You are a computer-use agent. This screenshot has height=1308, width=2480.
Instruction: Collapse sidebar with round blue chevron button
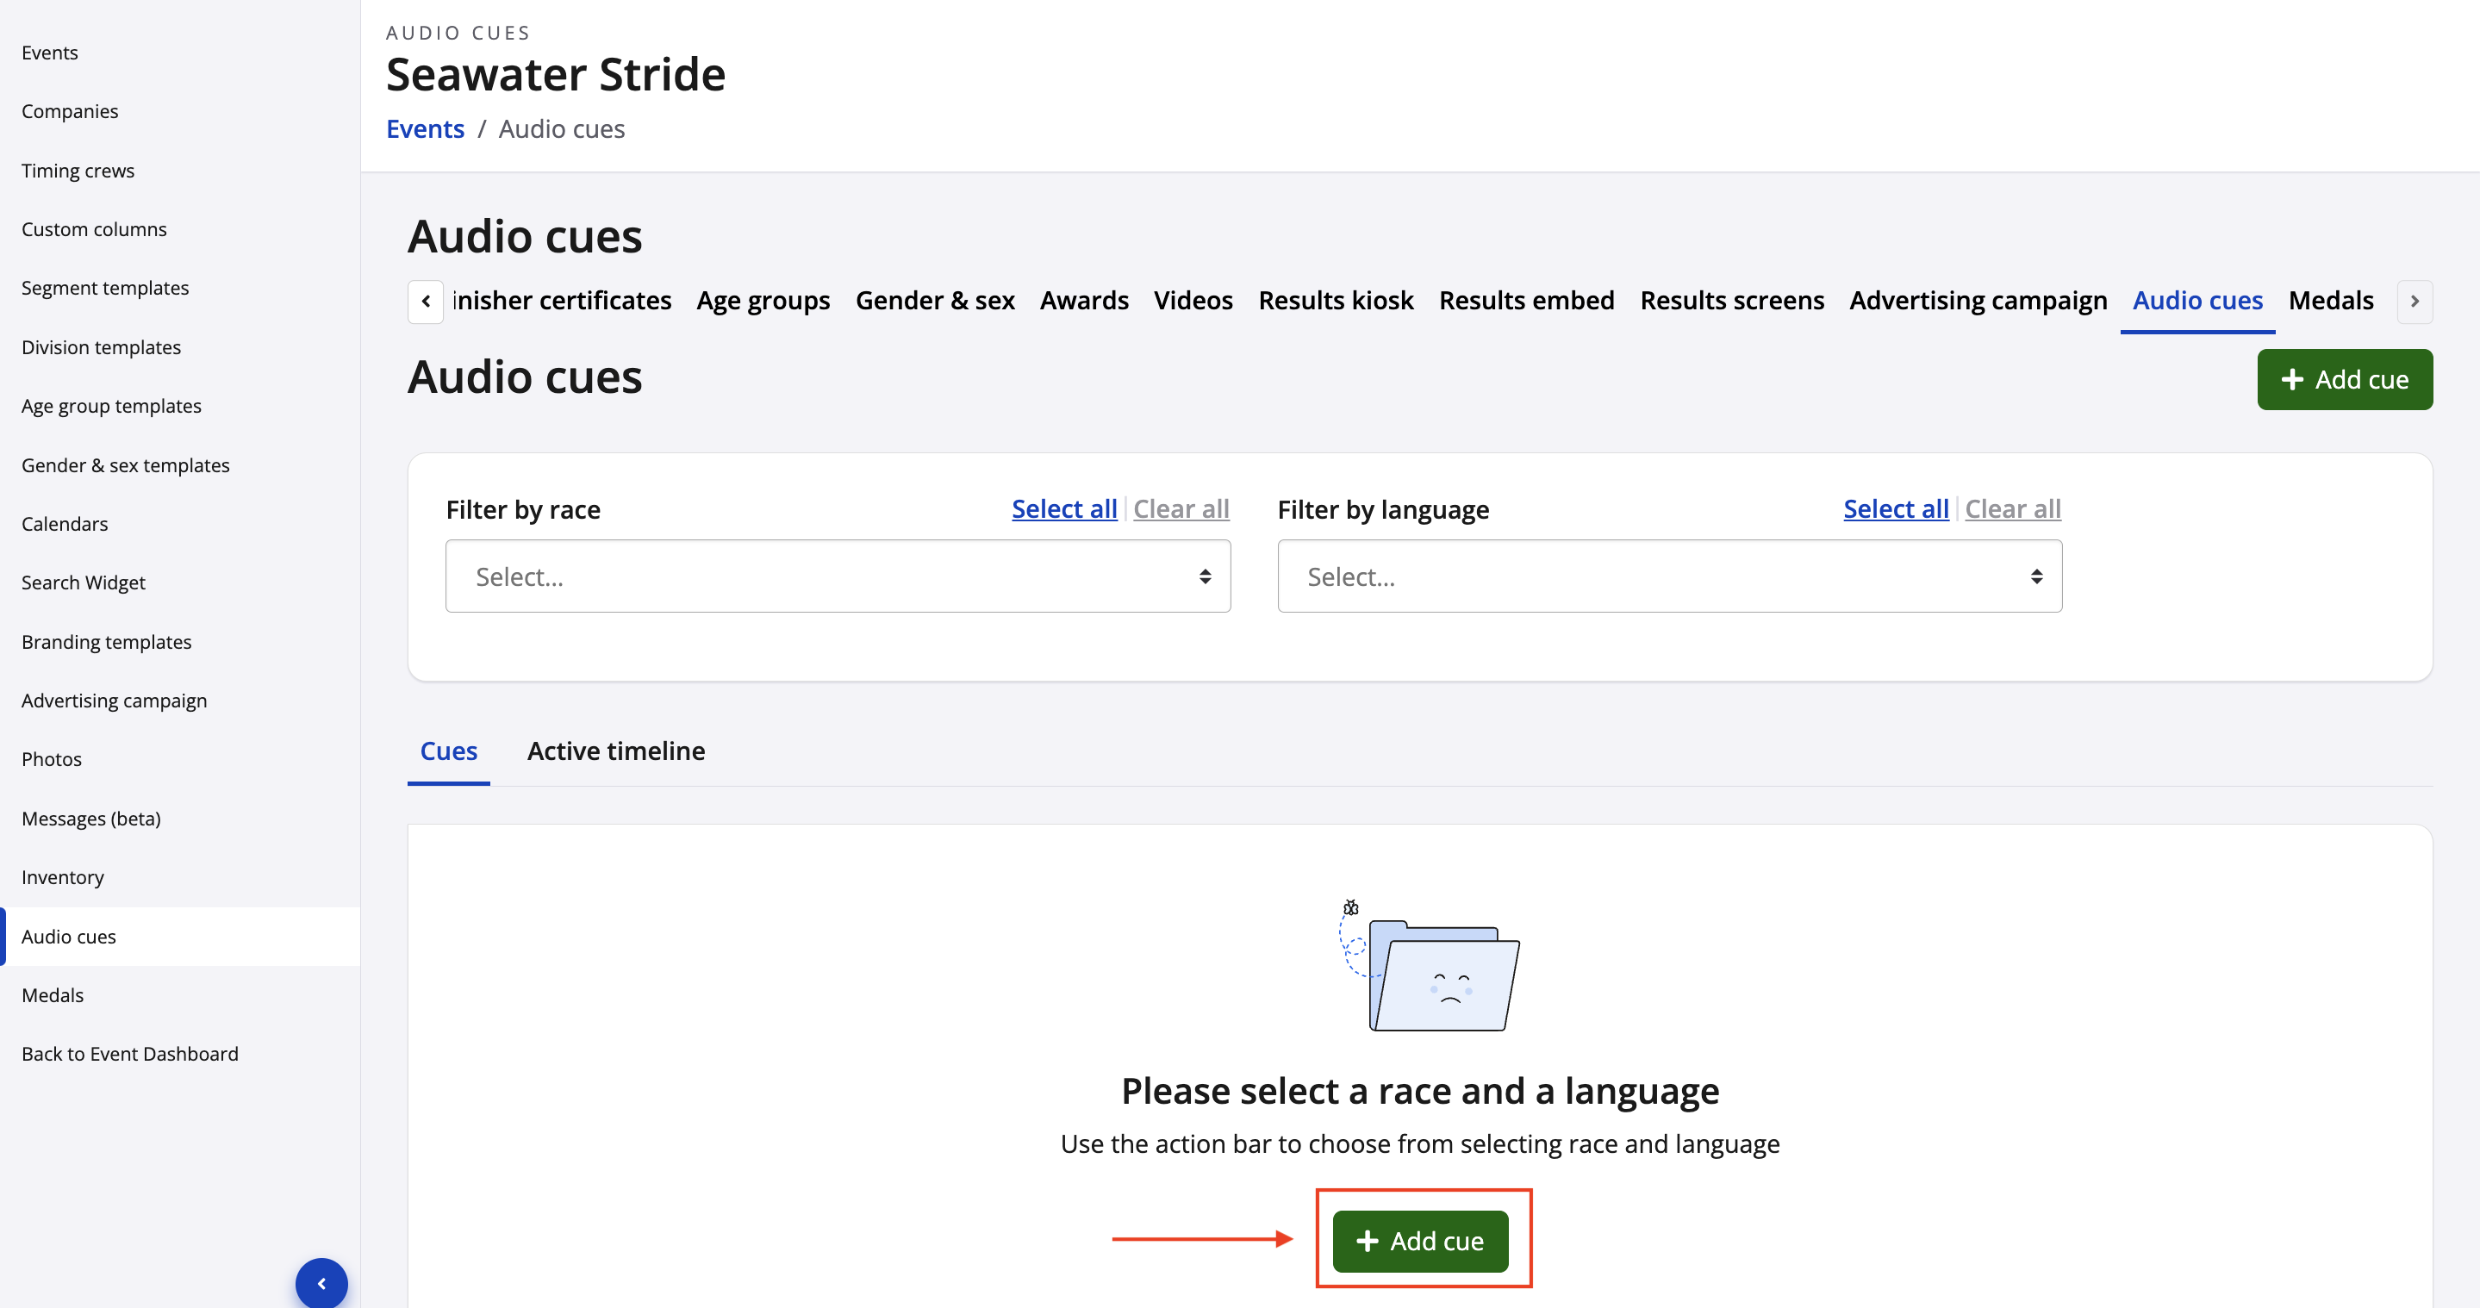[x=321, y=1282]
